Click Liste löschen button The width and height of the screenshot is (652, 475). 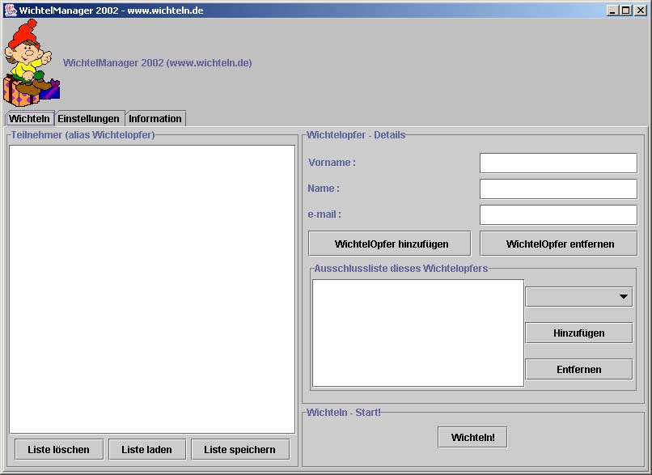click(59, 450)
